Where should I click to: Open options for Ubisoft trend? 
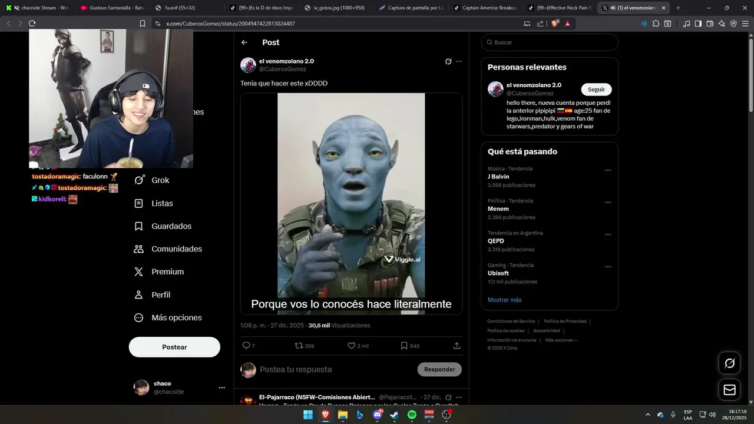(x=608, y=267)
